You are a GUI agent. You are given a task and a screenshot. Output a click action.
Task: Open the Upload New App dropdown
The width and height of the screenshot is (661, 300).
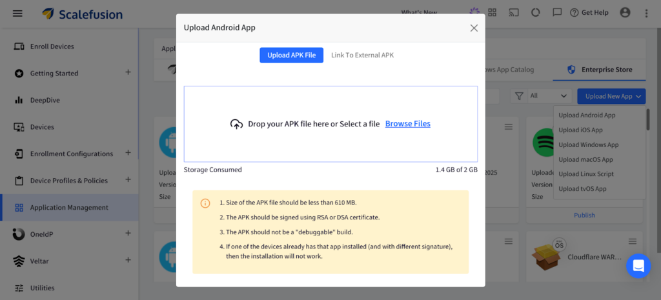(x=613, y=96)
